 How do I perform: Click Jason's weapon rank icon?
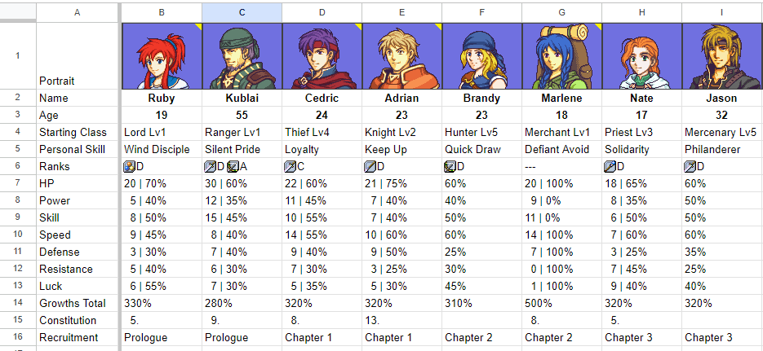690,166
